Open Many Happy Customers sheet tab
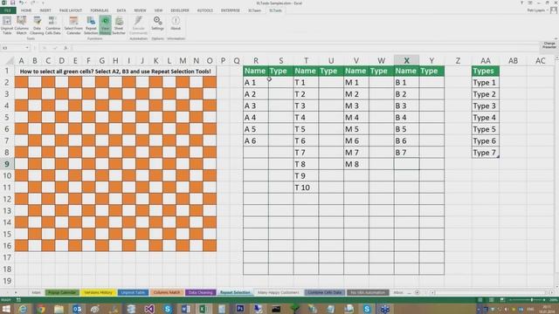Viewport: 559px width, 314px height. (279, 293)
